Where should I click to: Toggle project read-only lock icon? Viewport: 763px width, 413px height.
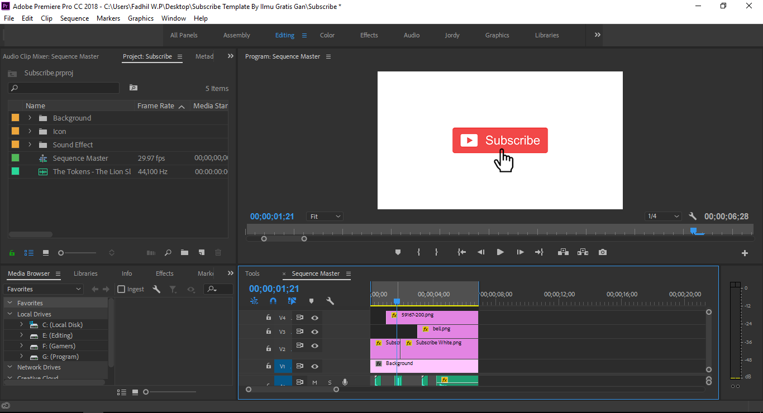coord(12,253)
